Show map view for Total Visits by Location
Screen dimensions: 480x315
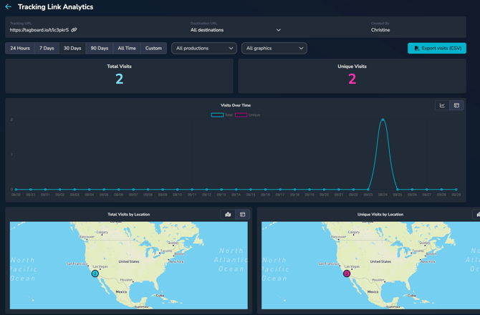click(x=228, y=214)
